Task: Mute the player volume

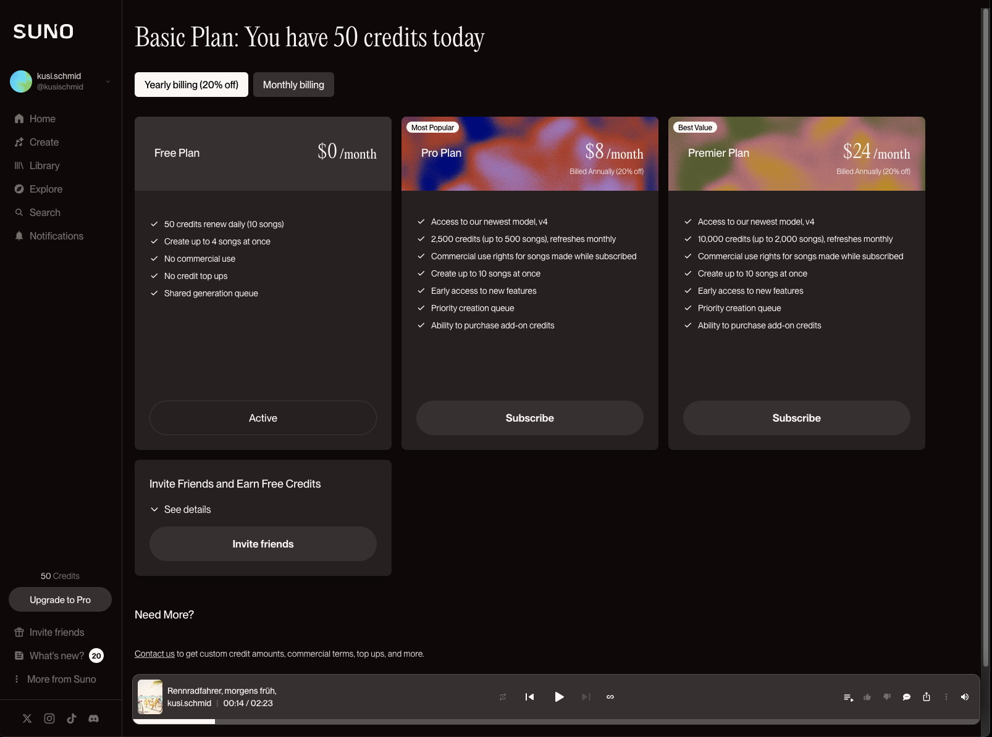Action: coord(965,697)
